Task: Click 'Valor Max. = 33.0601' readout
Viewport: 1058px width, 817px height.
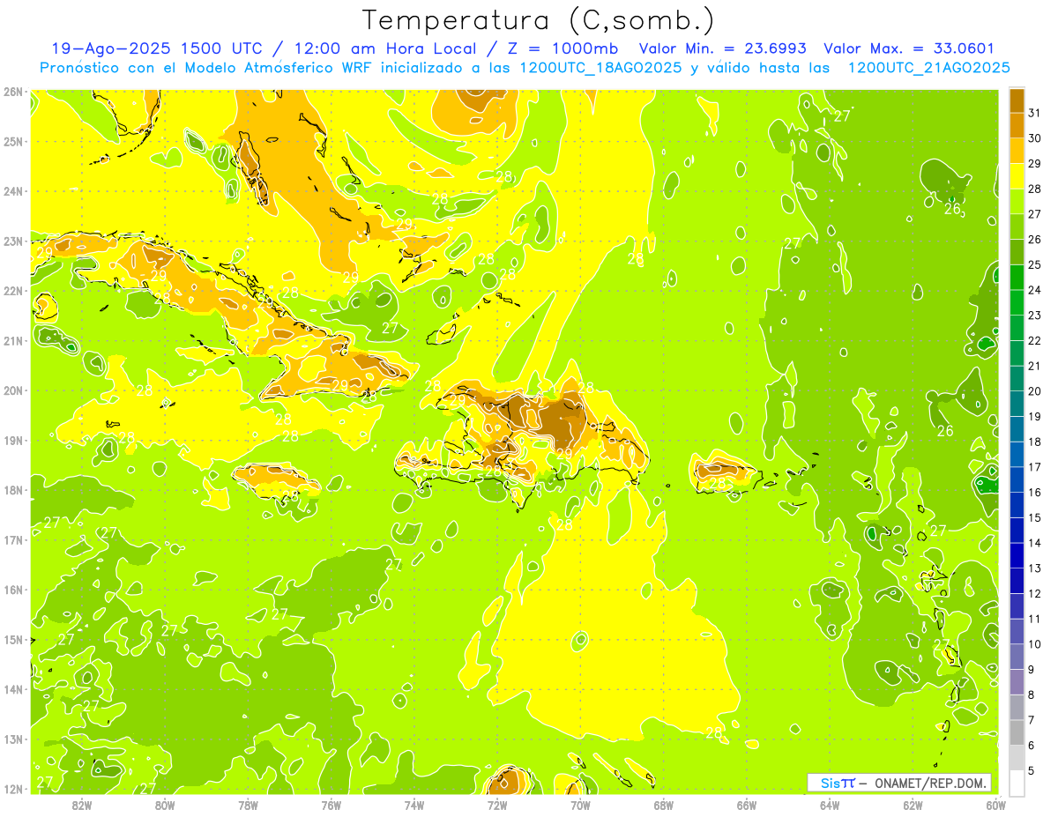Action: pyautogui.click(x=911, y=48)
